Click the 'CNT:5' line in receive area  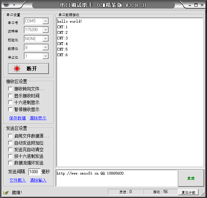coord(63,50)
